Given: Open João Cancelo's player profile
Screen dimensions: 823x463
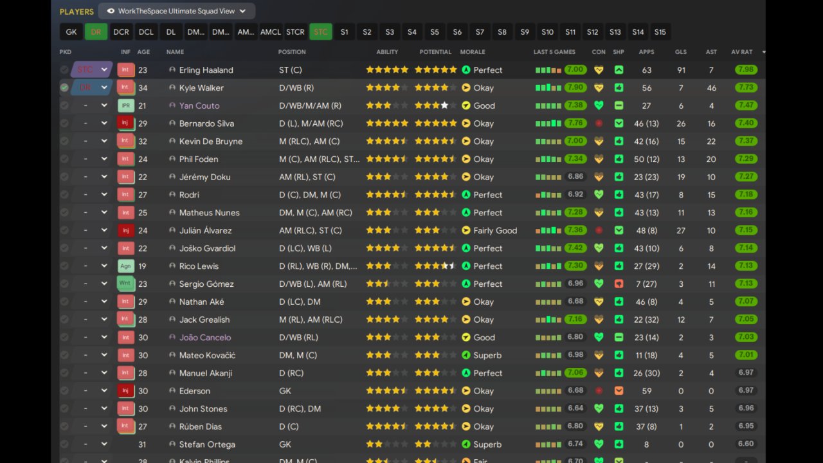Looking at the screenshot, I should click(204, 338).
